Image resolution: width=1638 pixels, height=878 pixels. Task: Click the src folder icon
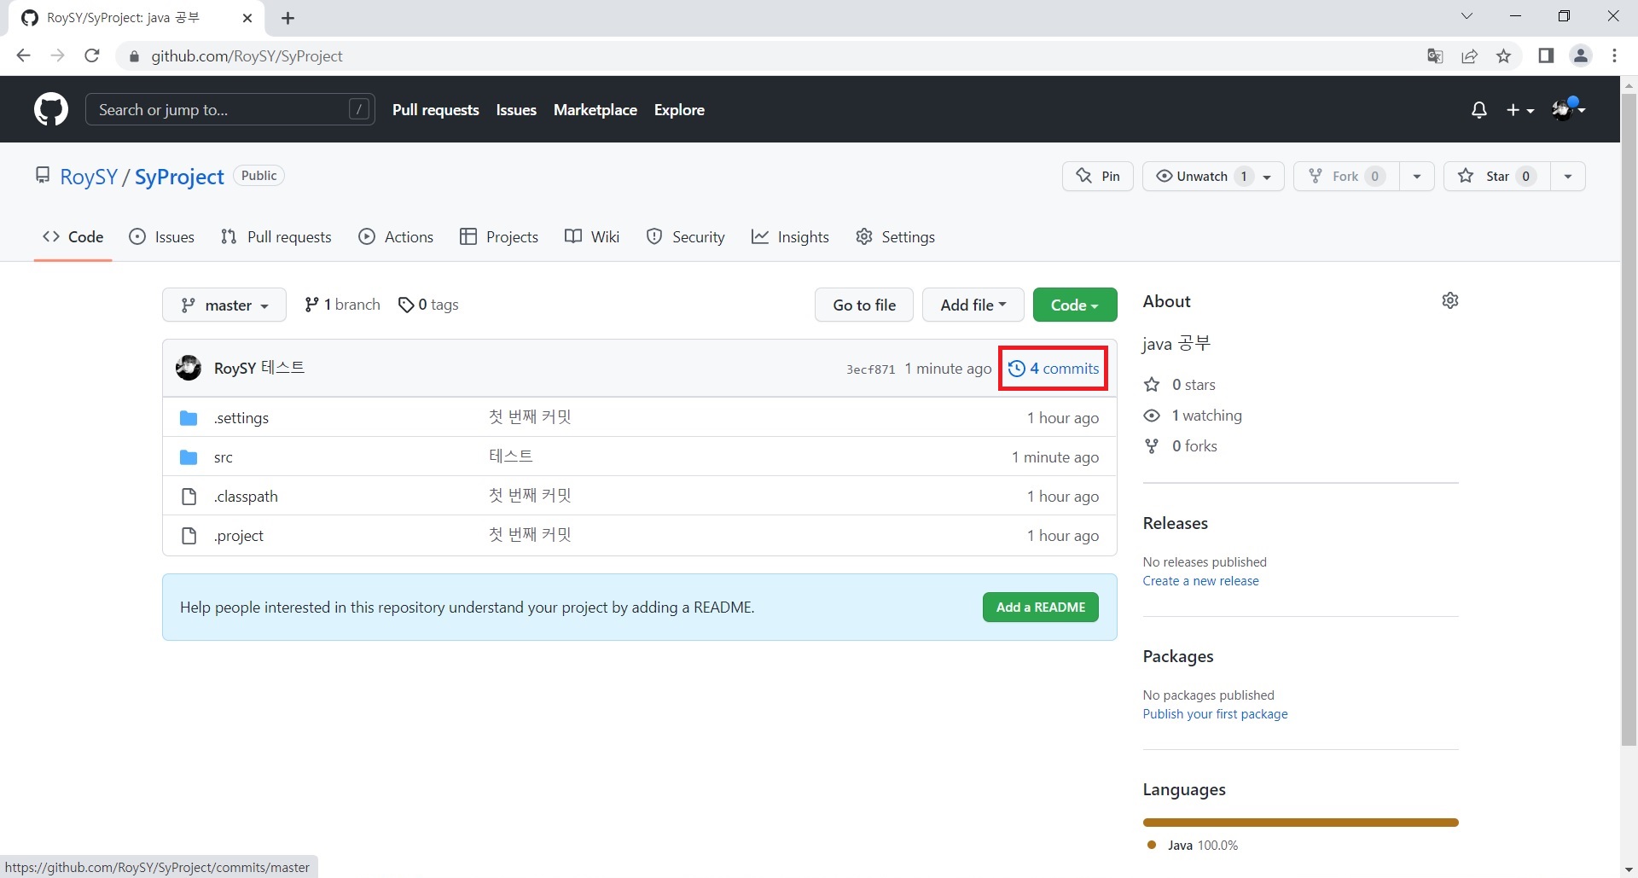(x=189, y=457)
